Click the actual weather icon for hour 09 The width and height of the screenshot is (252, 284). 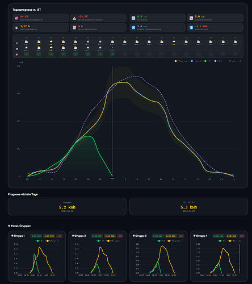tap(75, 48)
